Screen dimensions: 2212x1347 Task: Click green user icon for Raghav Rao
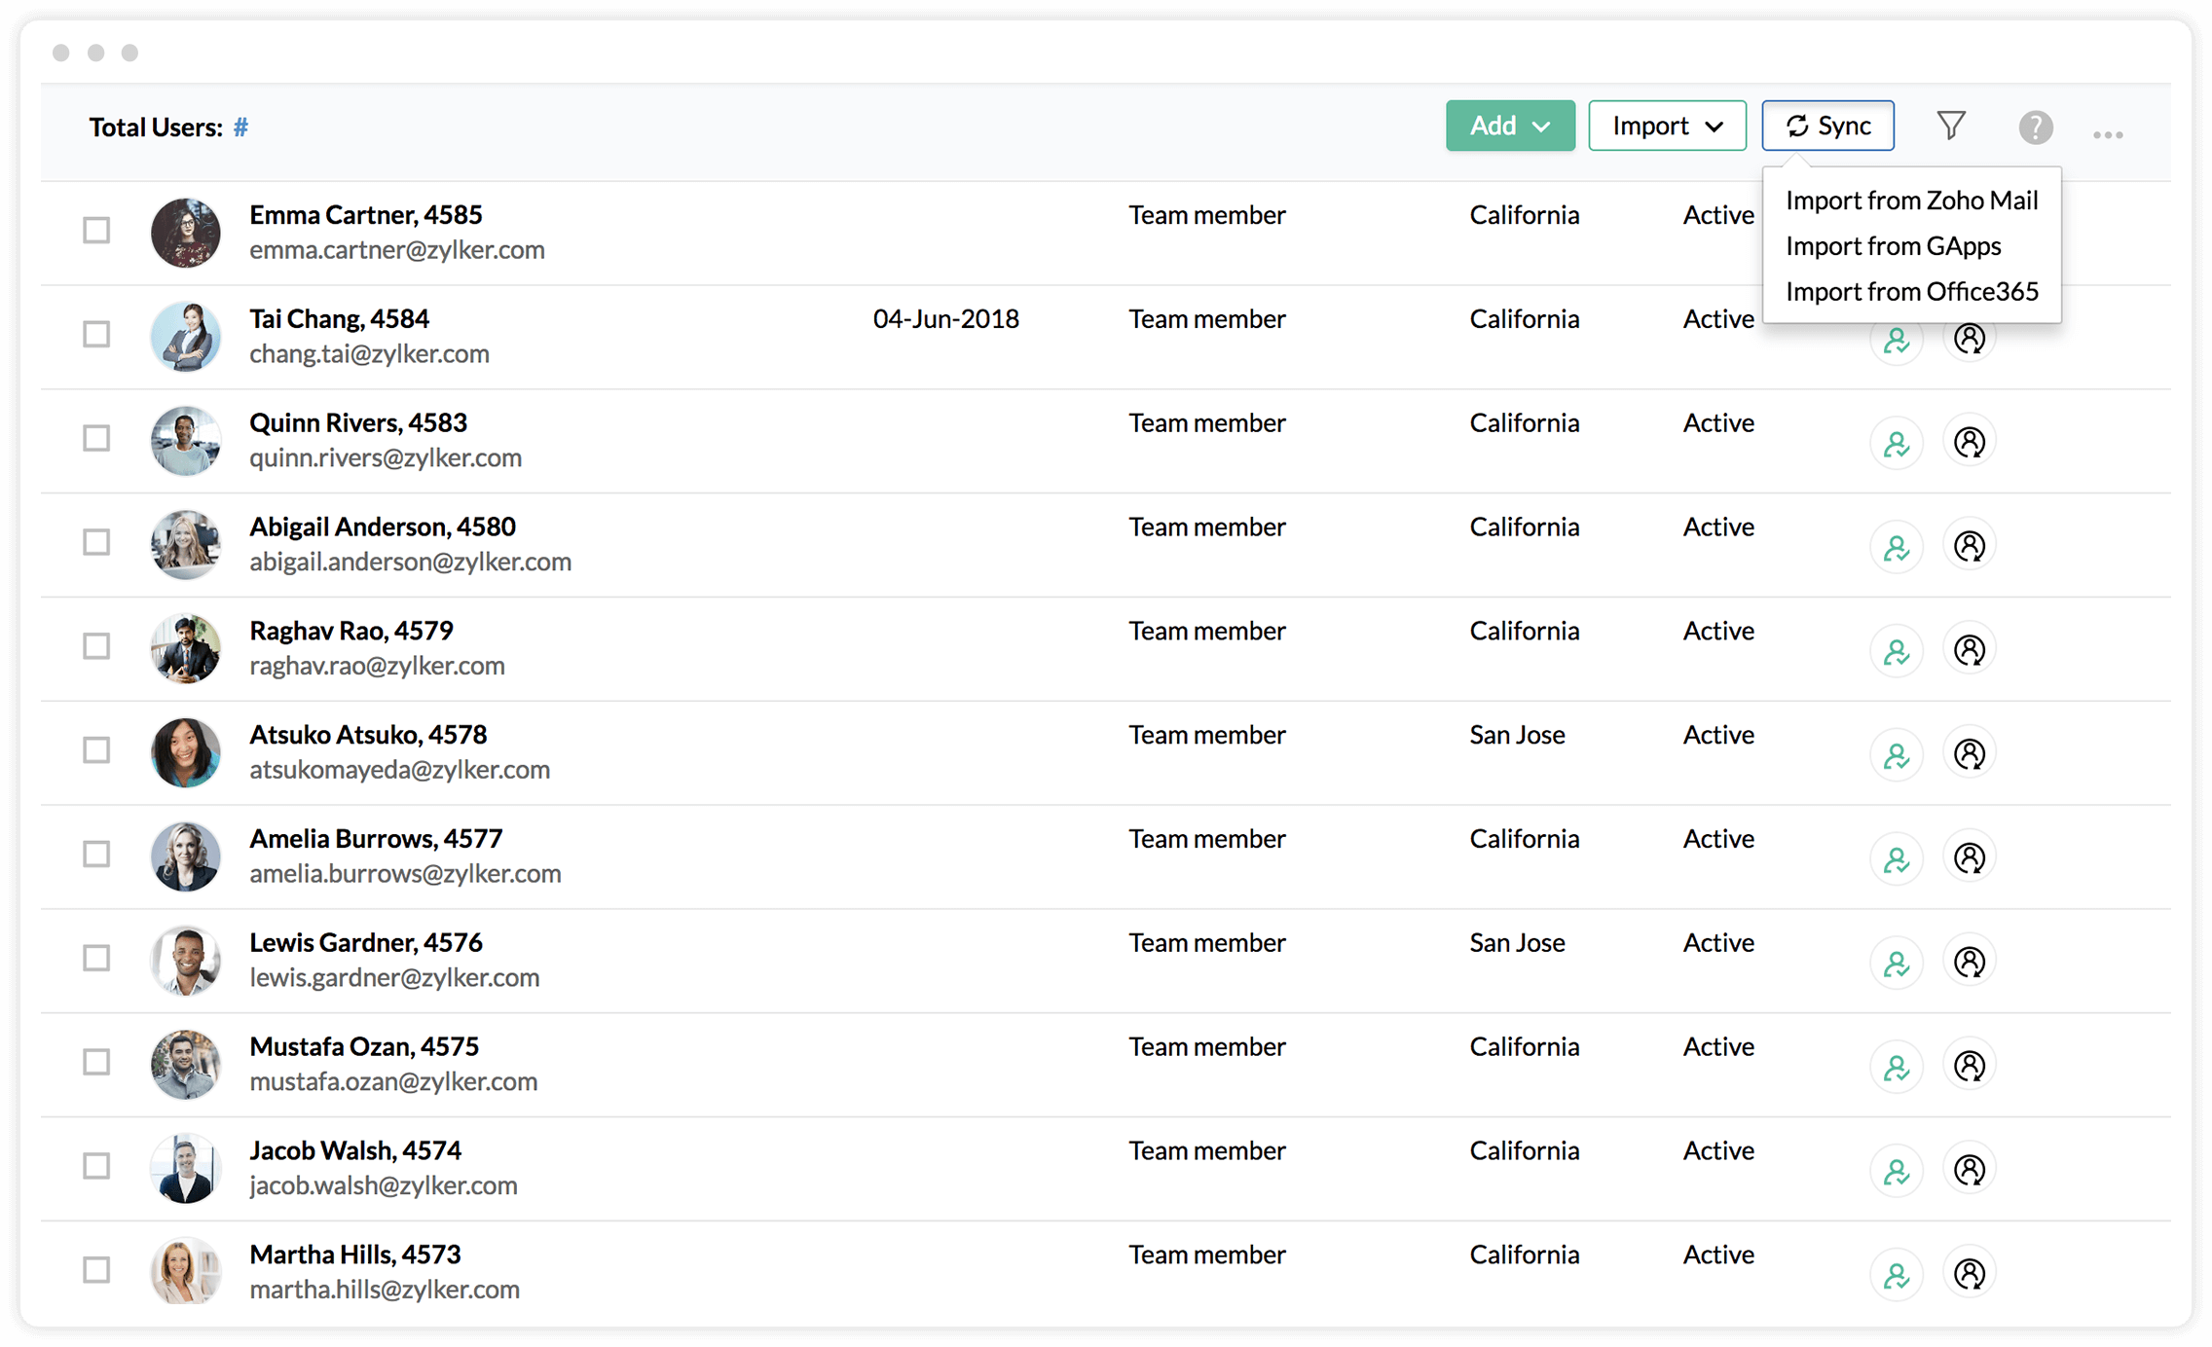point(1896,651)
